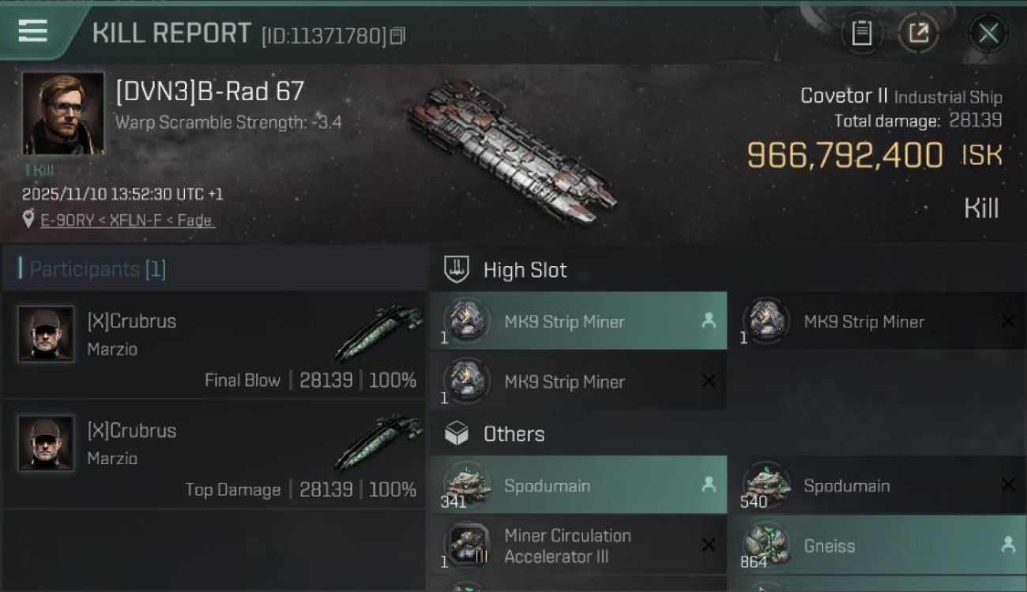Click the Spodumain 540 ore icon
Screen dimensions: 1027x592
(x=766, y=484)
